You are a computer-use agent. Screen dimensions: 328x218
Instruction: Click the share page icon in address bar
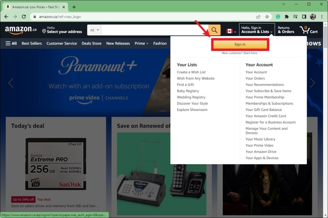pyautogui.click(x=258, y=17)
